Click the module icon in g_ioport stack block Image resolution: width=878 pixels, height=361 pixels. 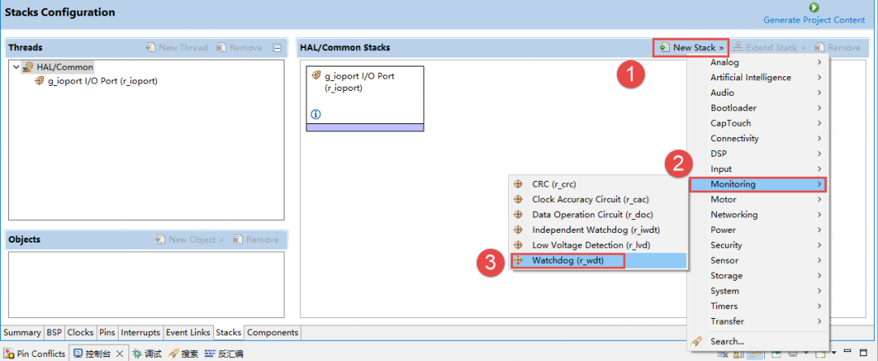point(316,75)
